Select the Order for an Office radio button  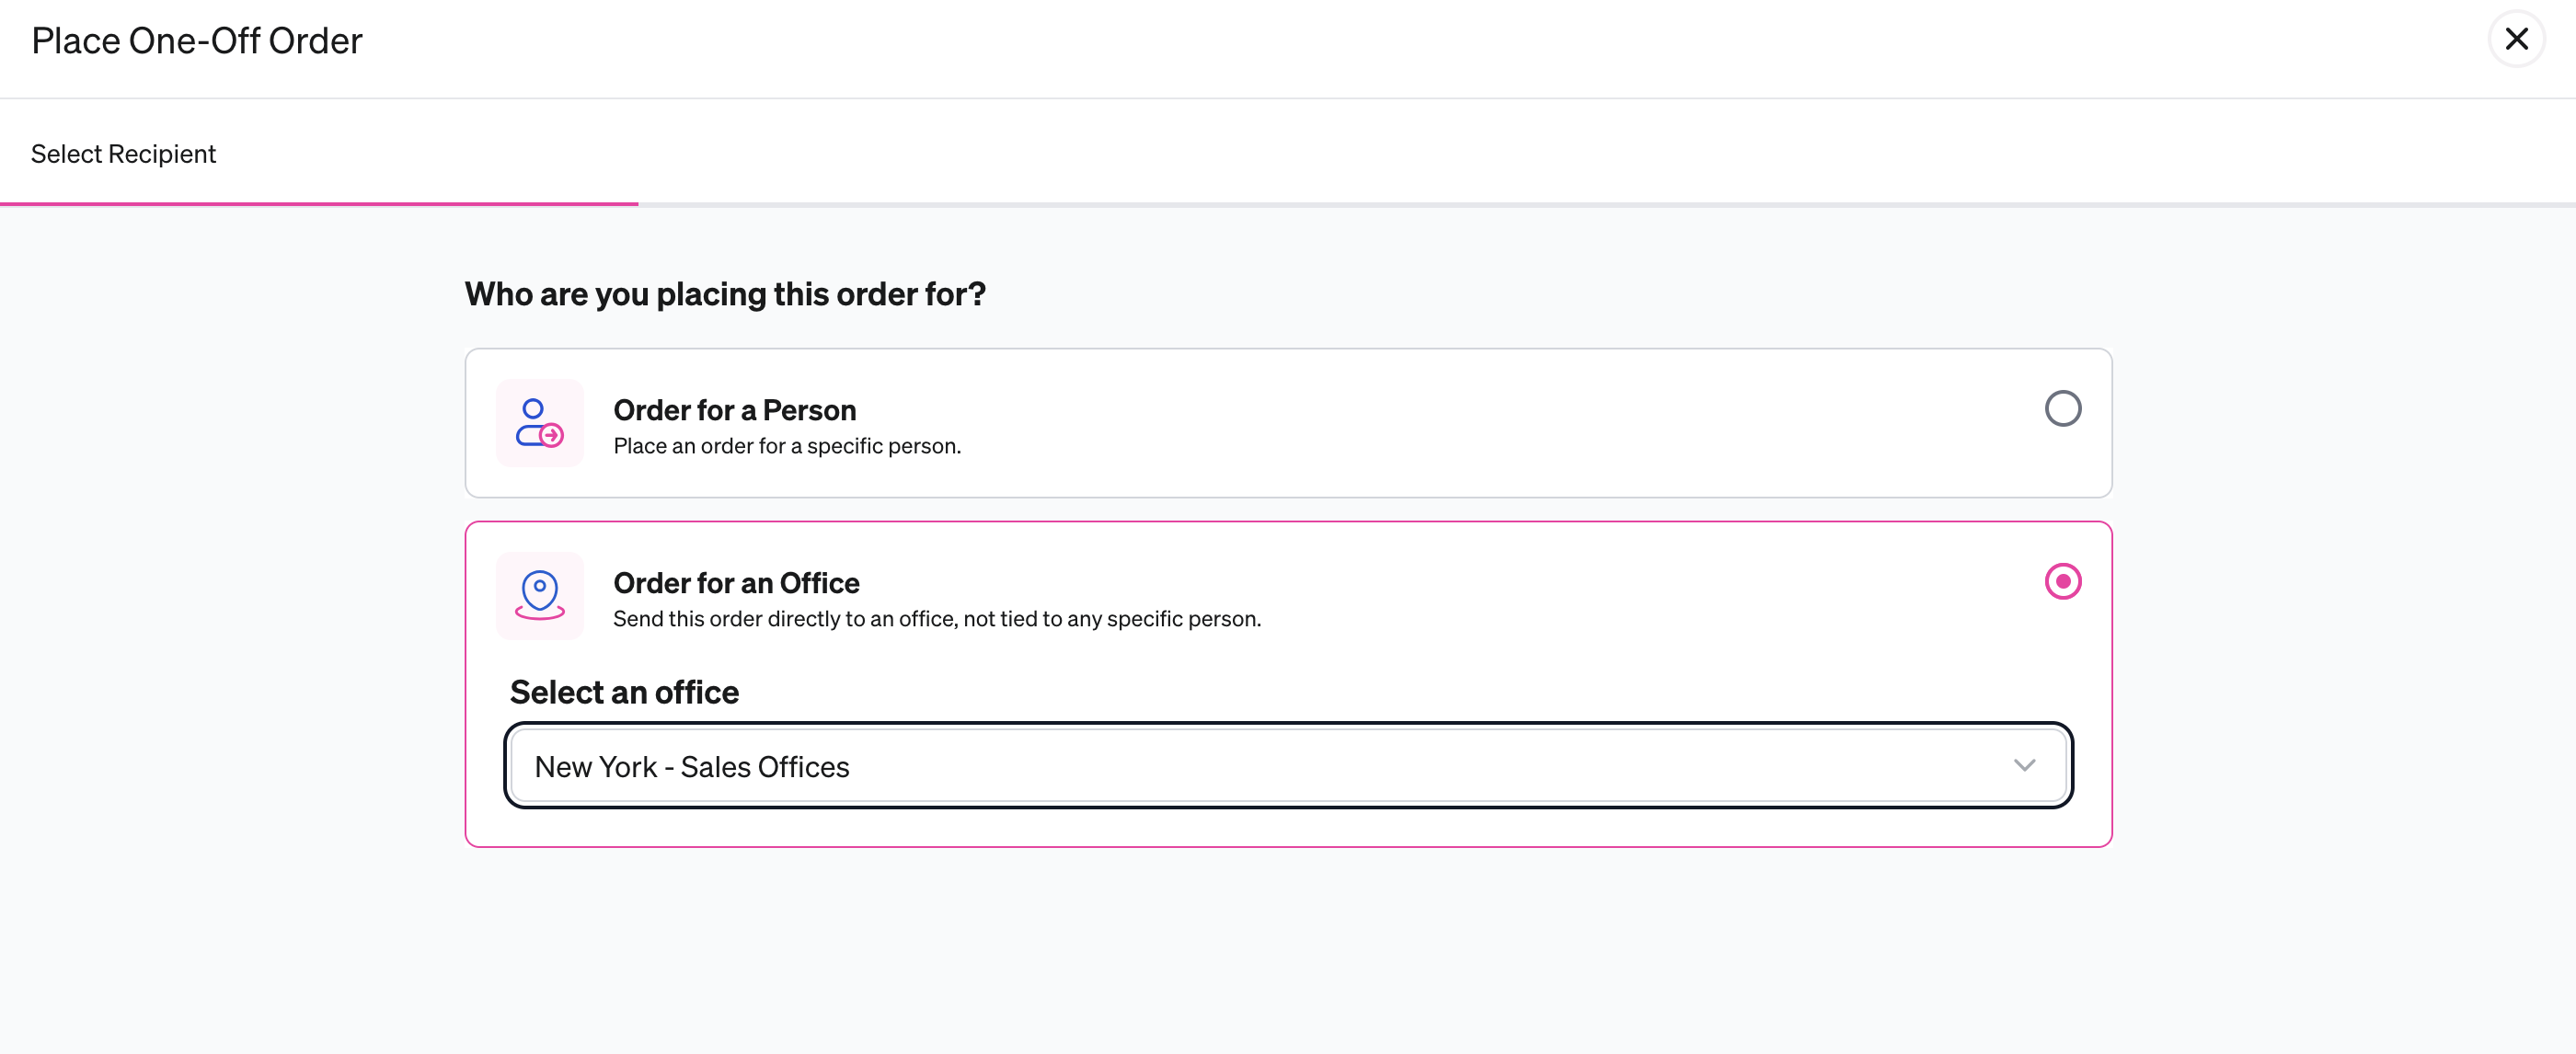pos(2062,581)
